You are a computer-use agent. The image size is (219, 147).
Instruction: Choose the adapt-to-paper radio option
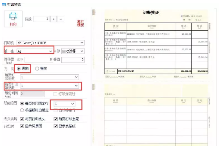point(22,110)
